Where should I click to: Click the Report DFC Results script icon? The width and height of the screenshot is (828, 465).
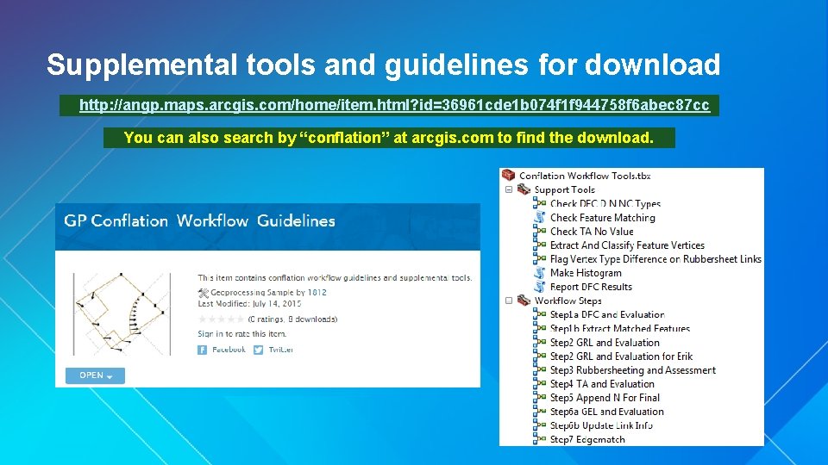[x=540, y=287]
